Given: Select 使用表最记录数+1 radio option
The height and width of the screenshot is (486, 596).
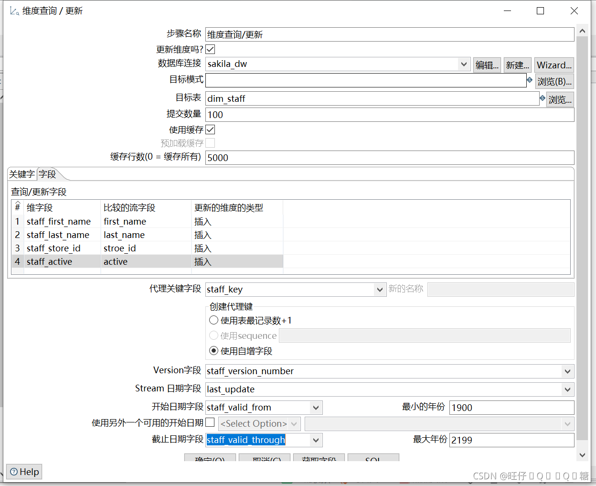Looking at the screenshot, I should 214,320.
